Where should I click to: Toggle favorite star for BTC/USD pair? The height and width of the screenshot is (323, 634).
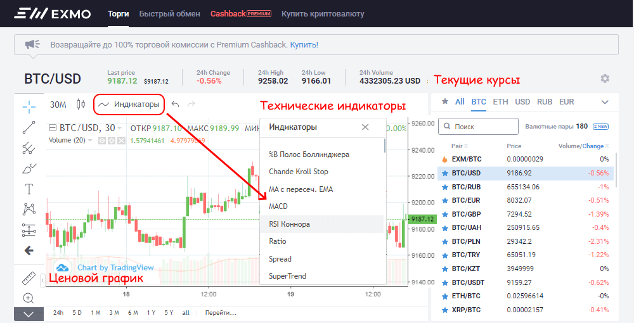445,173
